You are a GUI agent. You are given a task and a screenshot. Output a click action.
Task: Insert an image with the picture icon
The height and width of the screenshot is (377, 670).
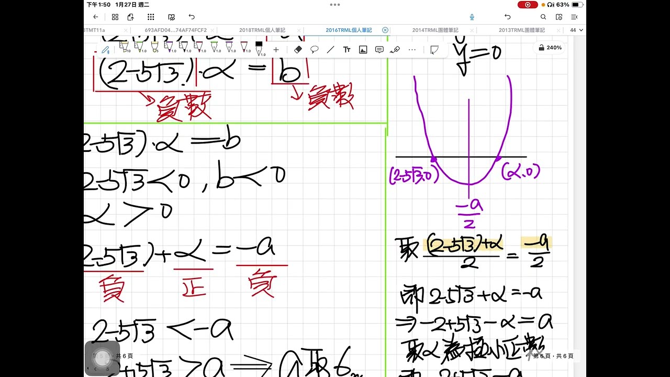click(x=363, y=50)
